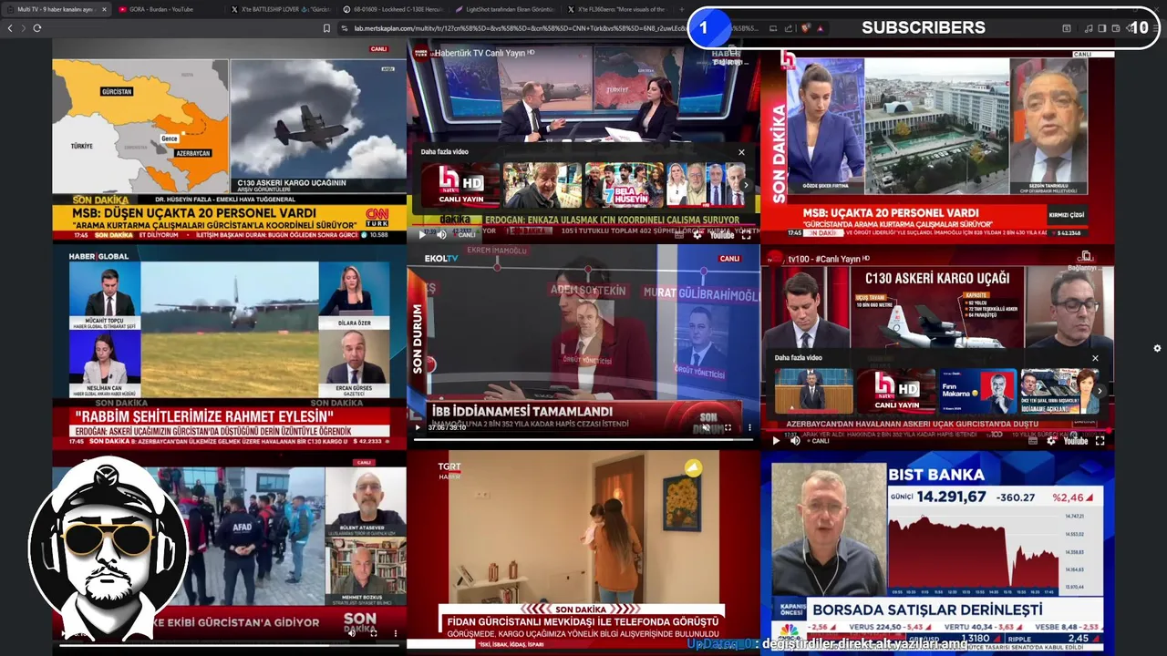Open more options menu on Ekol TV player
The width and height of the screenshot is (1167, 656).
tap(749, 426)
